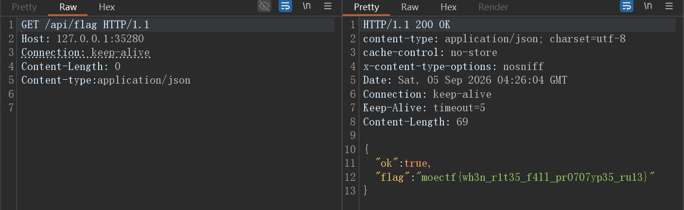Click the Content-Length: 69 response header
This screenshot has height=210, width=684.
click(416, 122)
